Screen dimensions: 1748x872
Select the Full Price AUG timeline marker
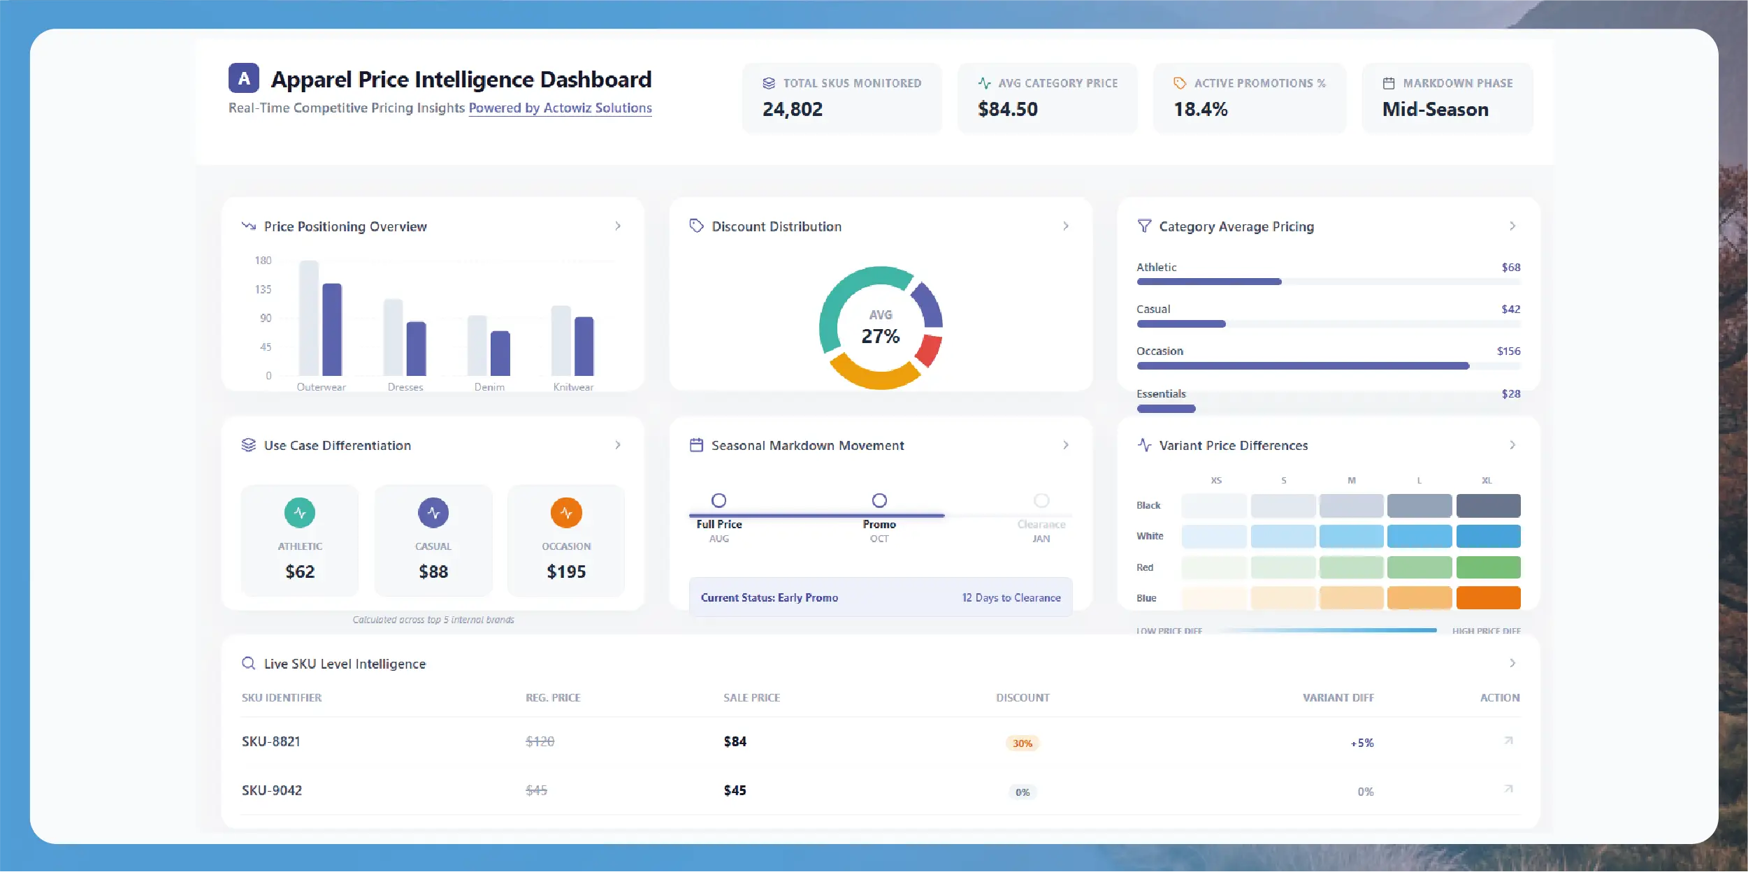tap(718, 500)
